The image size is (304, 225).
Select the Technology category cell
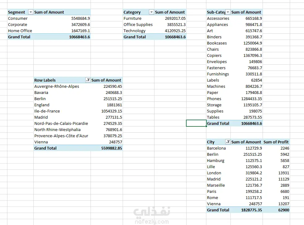[134, 31]
